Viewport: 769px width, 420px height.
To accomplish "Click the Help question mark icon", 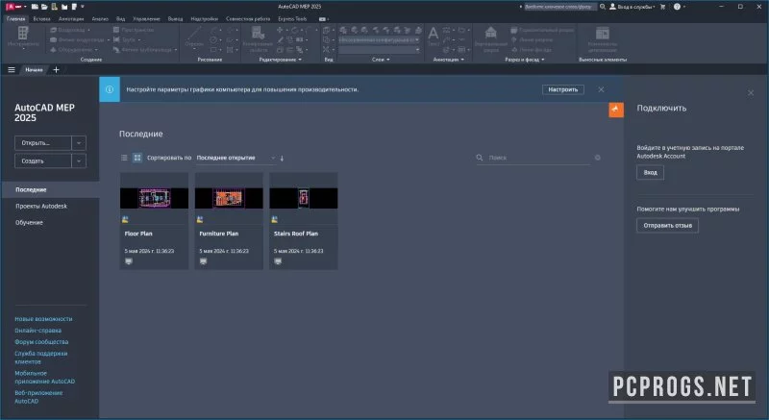I will tap(678, 7).
